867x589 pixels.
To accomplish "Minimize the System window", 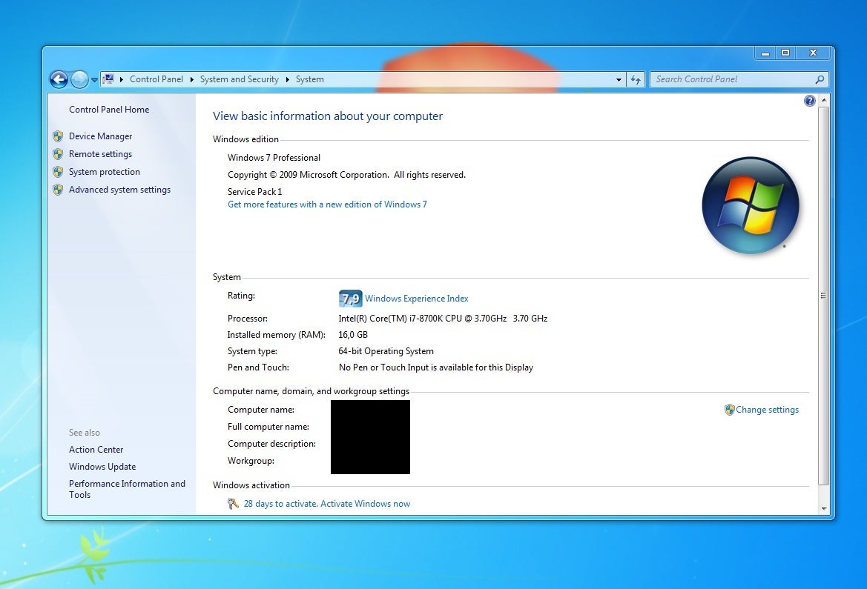I will pyautogui.click(x=765, y=53).
